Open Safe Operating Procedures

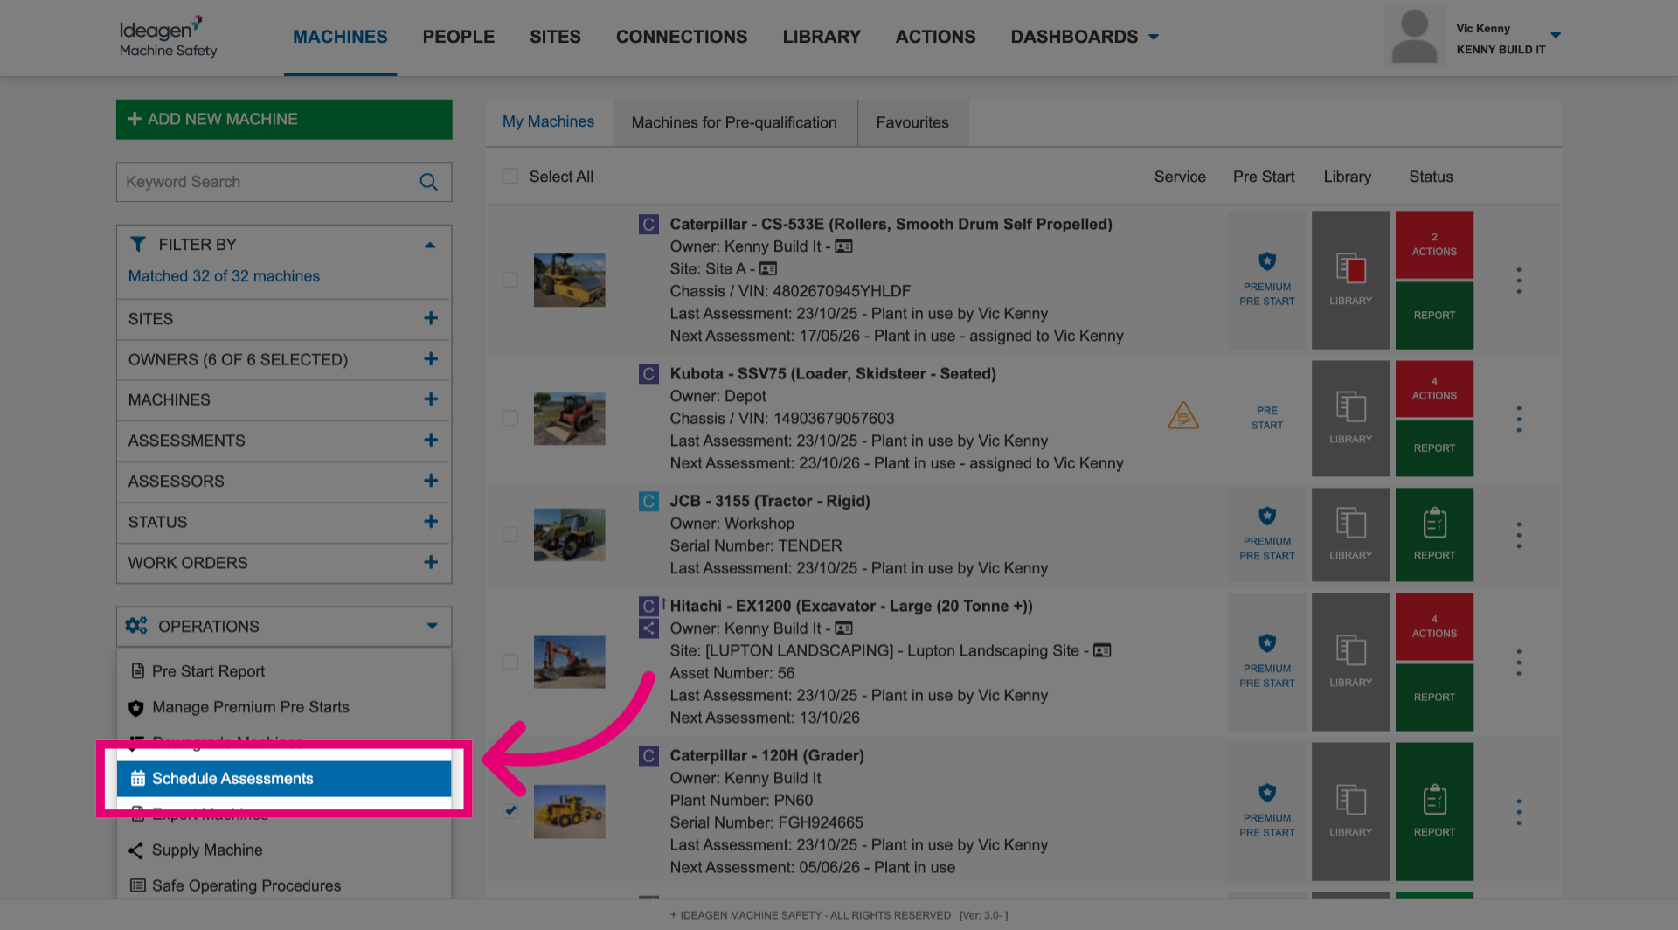(284, 885)
